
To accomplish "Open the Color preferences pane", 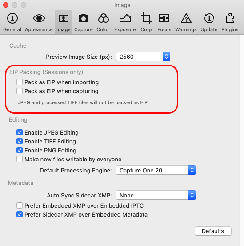I will 103,22.
